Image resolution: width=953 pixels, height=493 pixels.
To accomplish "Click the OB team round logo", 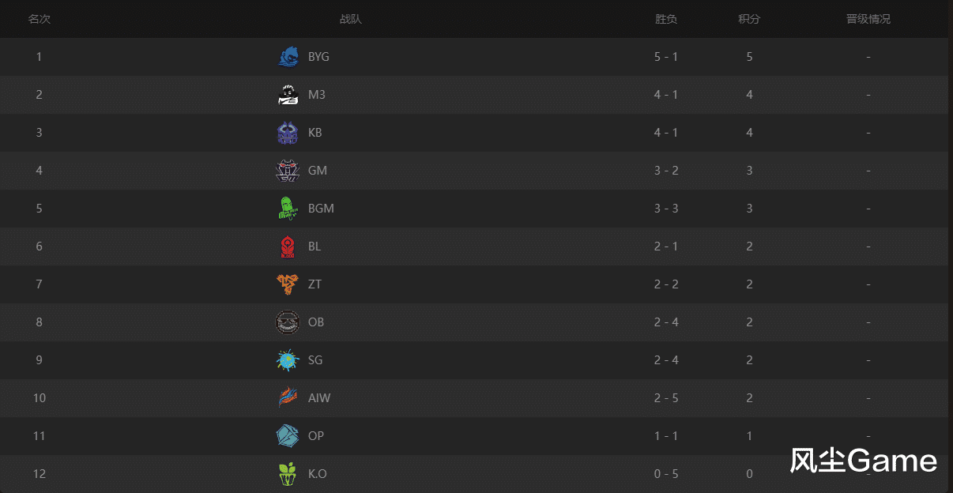I will point(288,322).
